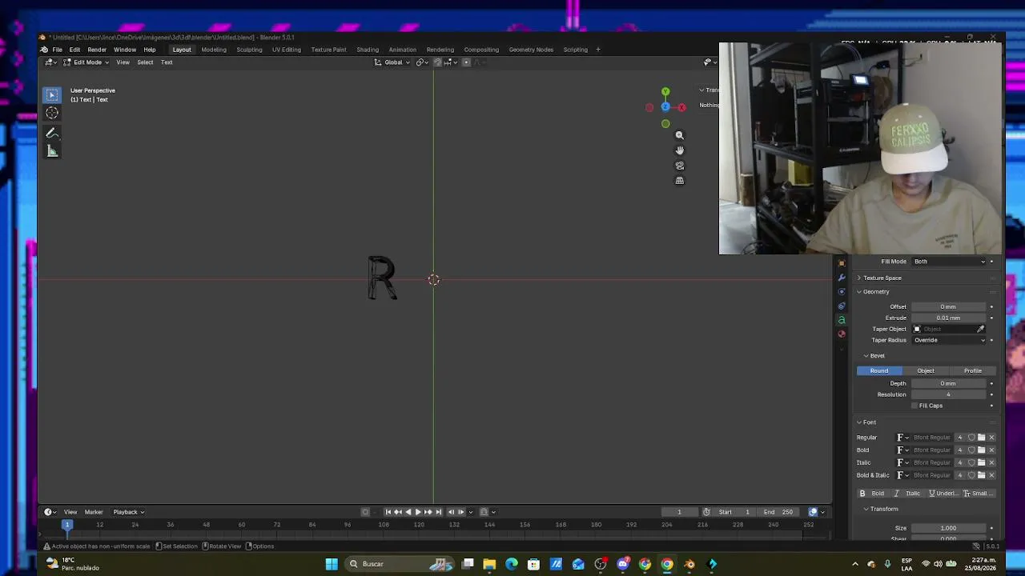Image resolution: width=1025 pixels, height=576 pixels.
Task: Click the red X axis gizmo ball
Action: 681,107
